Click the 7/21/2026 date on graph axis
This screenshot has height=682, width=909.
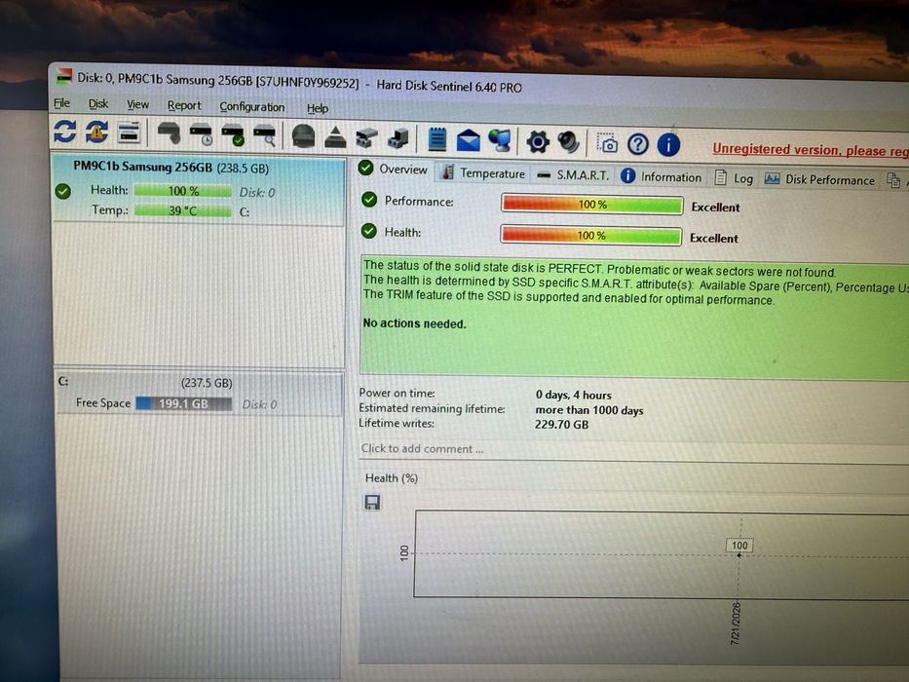(x=737, y=624)
